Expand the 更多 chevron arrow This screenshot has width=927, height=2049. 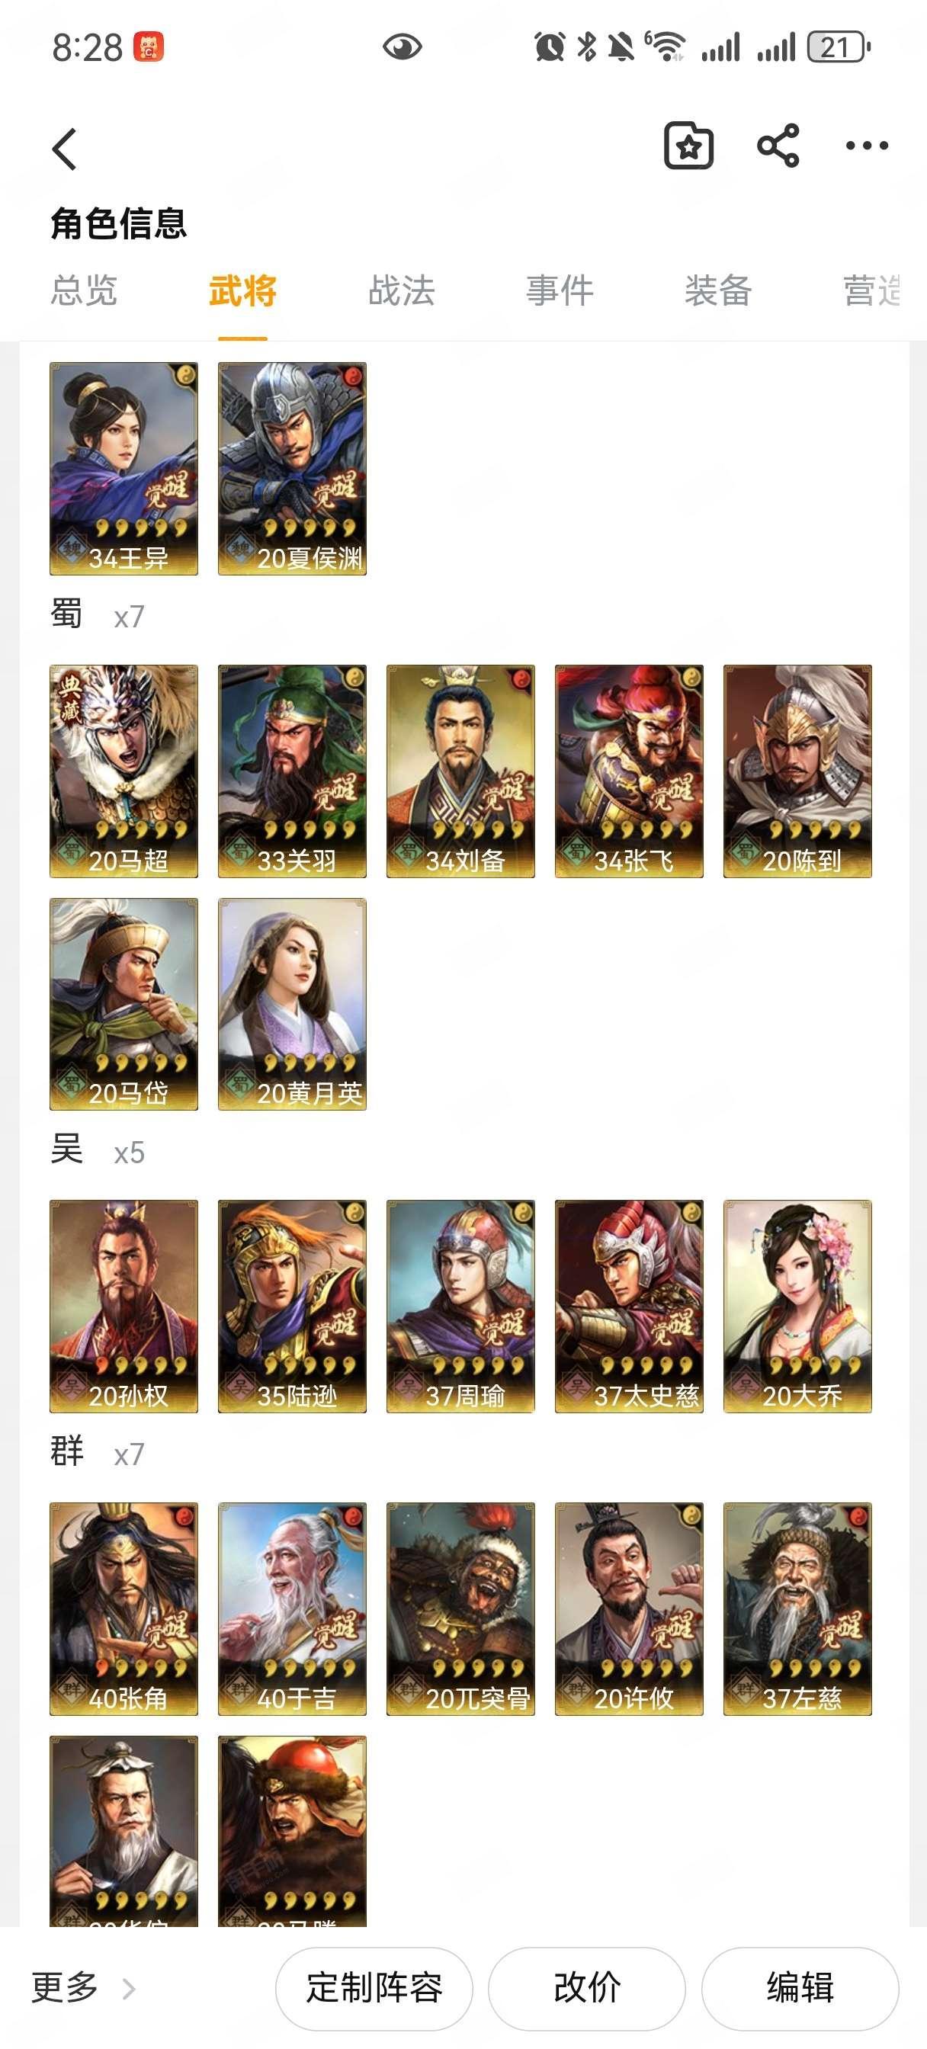129,1989
